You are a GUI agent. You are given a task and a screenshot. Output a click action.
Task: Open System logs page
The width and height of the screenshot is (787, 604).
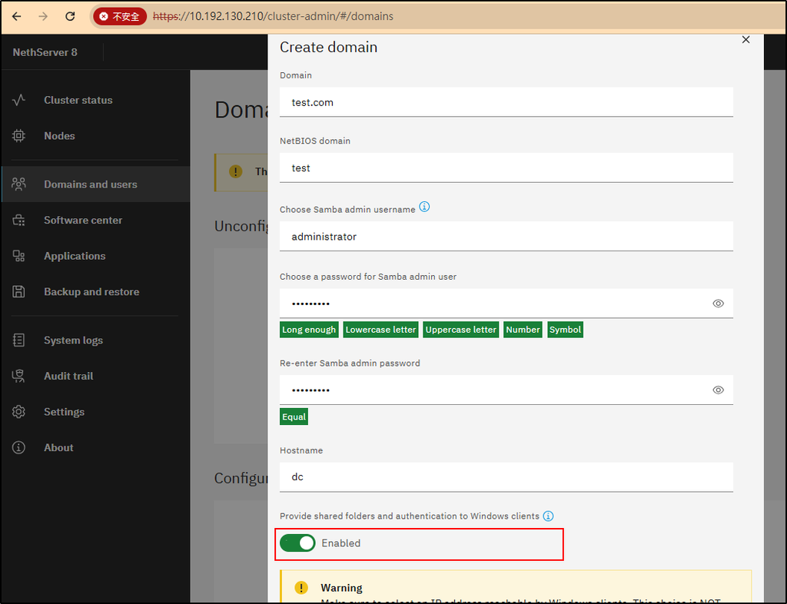(95, 340)
